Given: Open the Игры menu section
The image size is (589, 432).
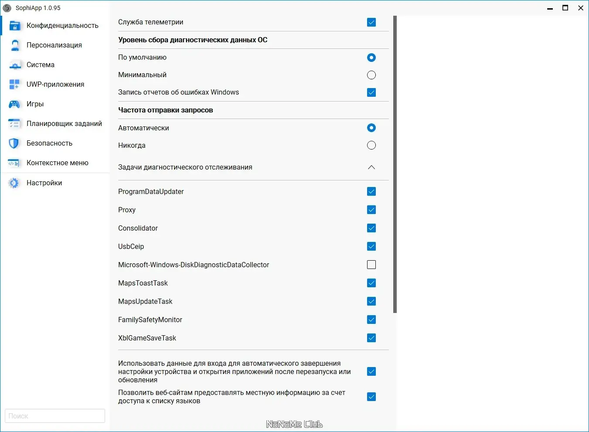Looking at the screenshot, I should point(35,104).
